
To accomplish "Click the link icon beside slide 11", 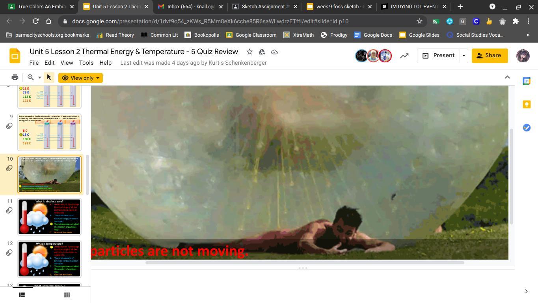I will (9, 211).
